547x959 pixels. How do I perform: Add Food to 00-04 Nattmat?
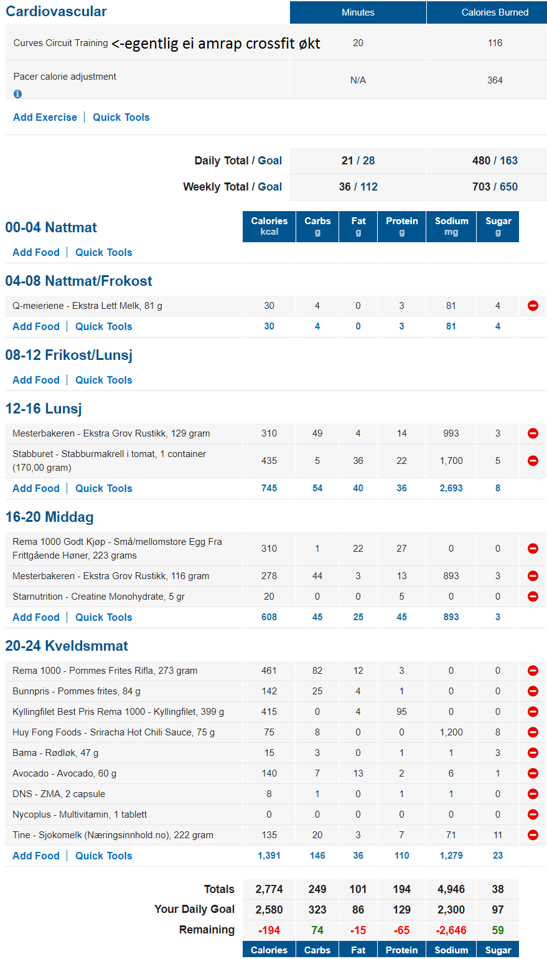point(36,252)
